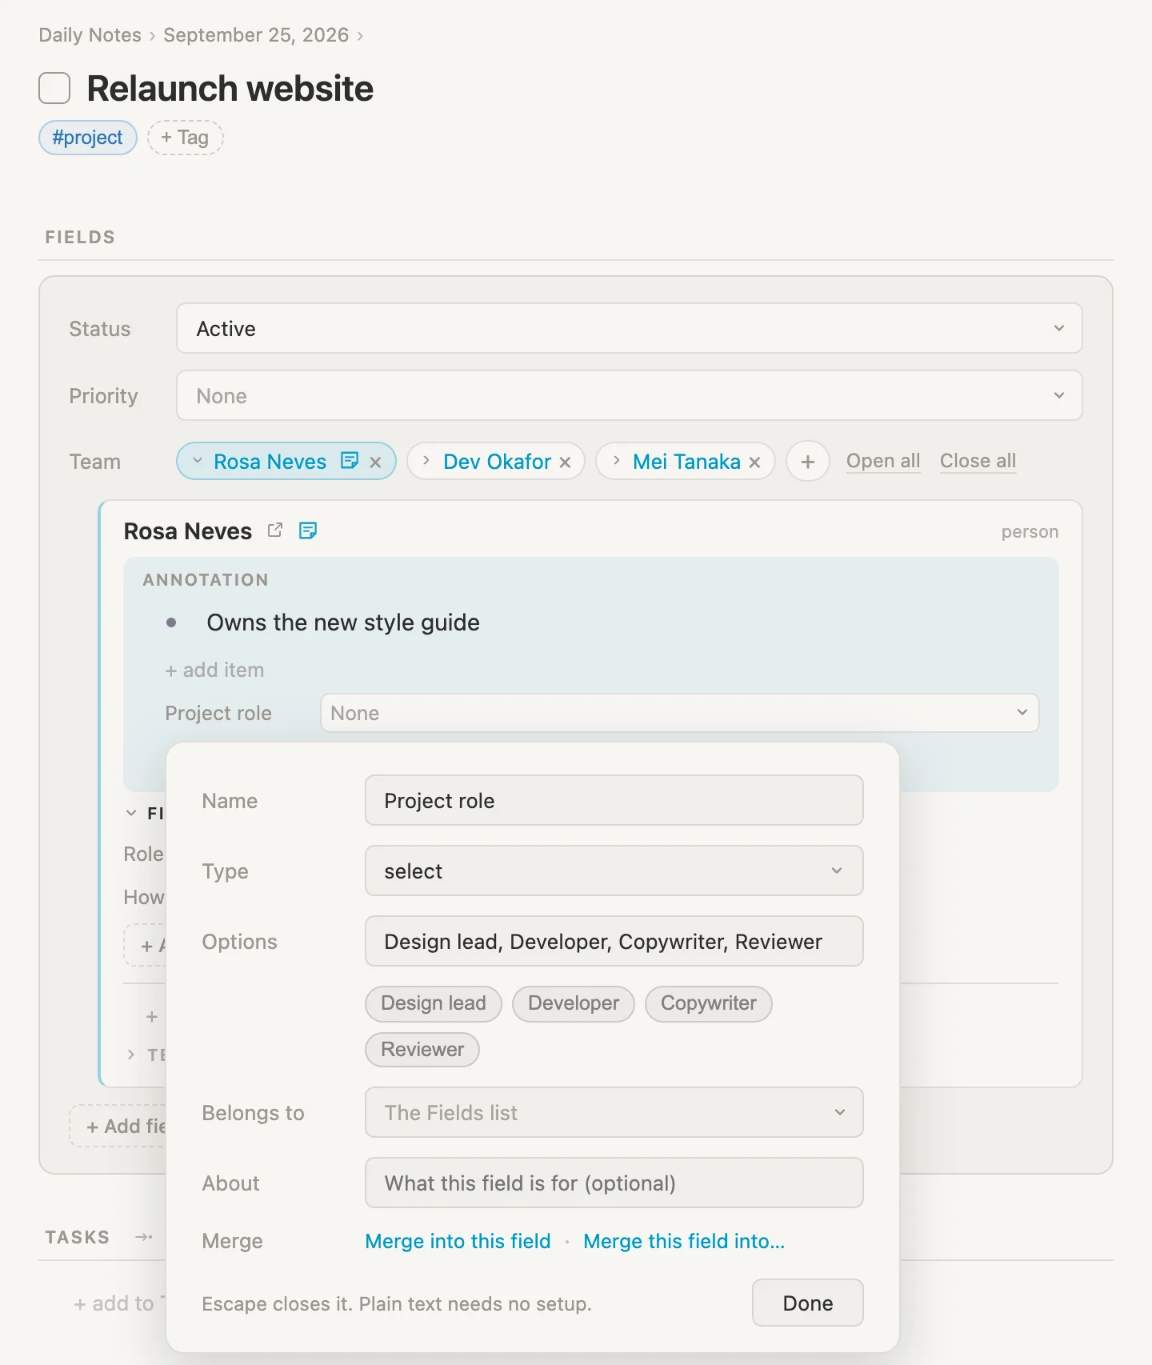The image size is (1152, 1365).
Task: Go to Daily Notes in the breadcrumb
Action: 90,35
